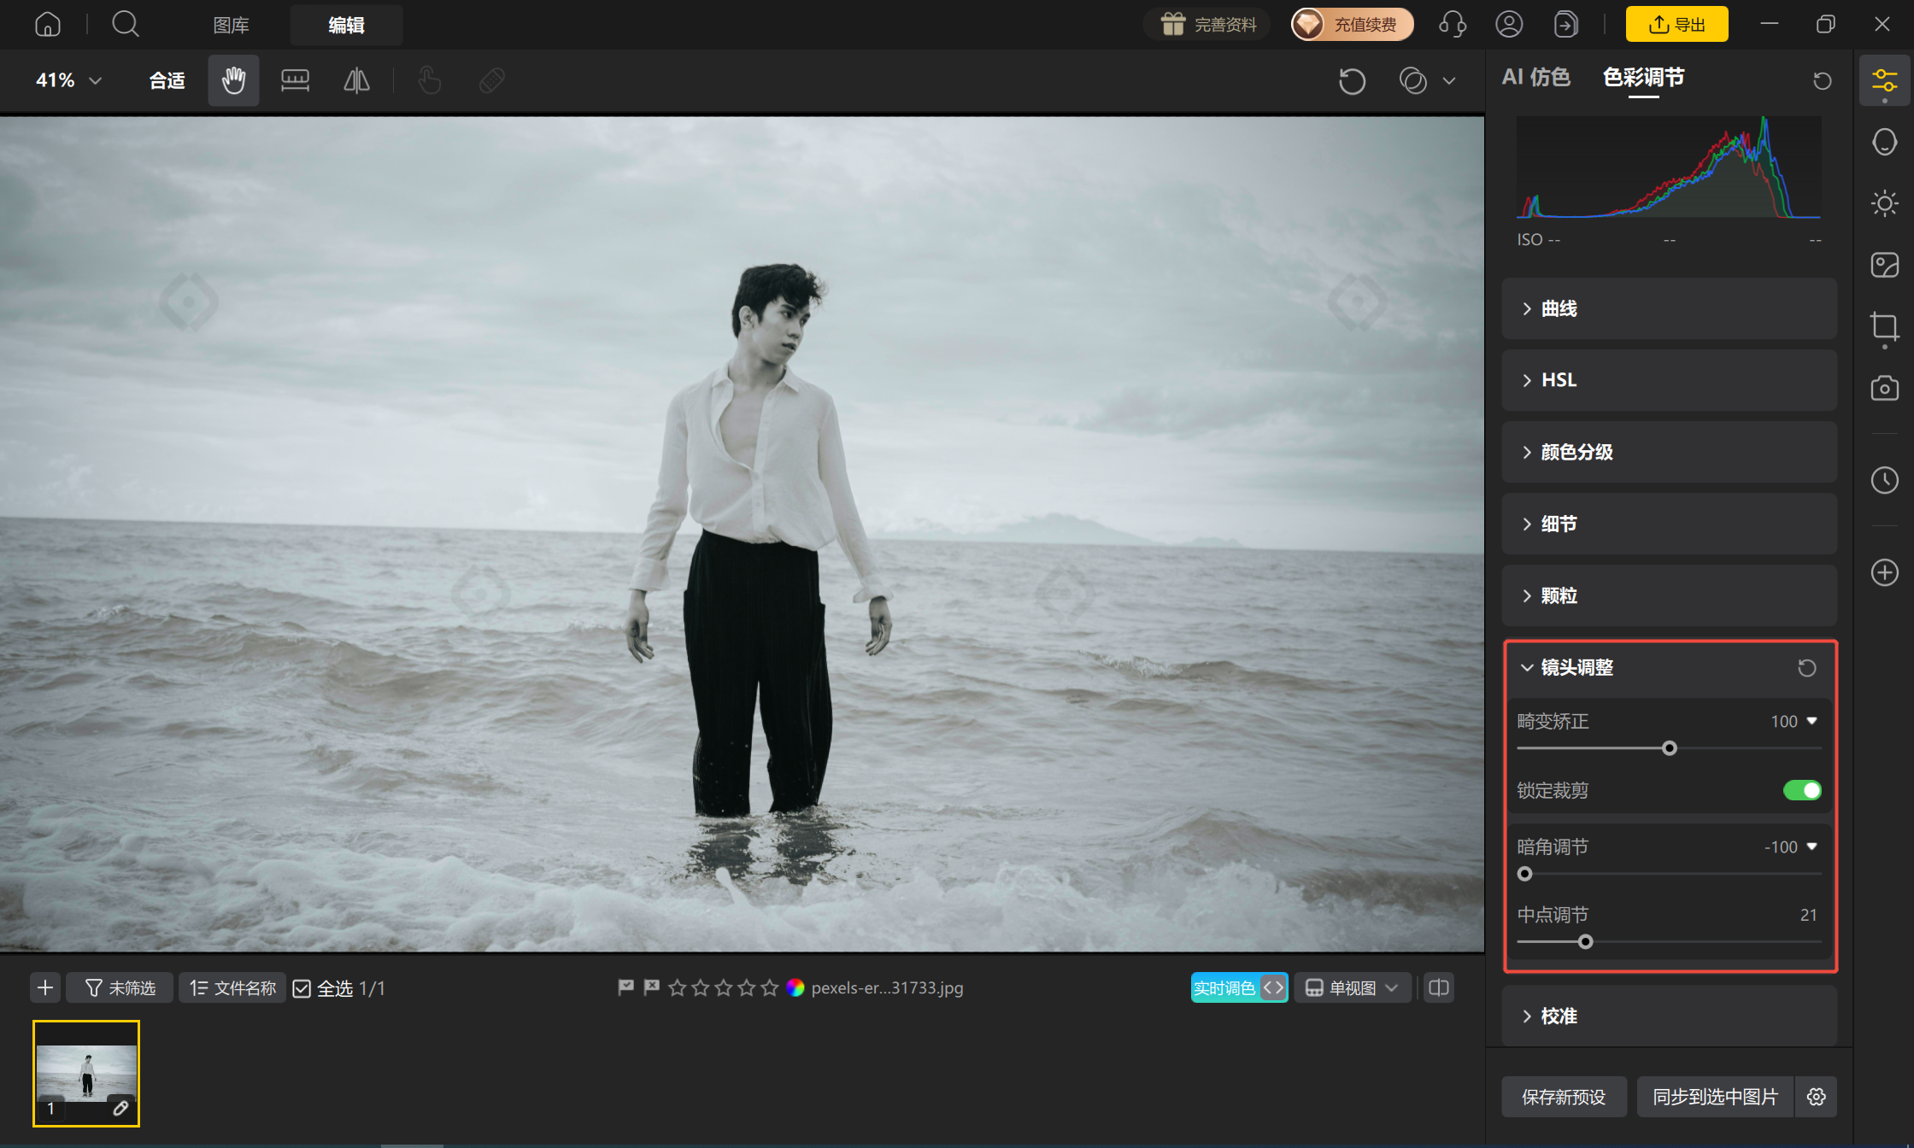Expand the 颗粒 section
Viewport: 1914px width, 1148px height.
[1669, 595]
